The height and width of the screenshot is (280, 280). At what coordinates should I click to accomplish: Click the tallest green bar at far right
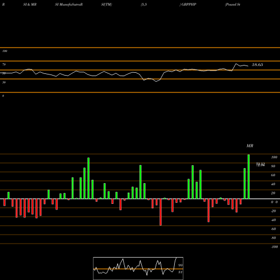(249, 176)
